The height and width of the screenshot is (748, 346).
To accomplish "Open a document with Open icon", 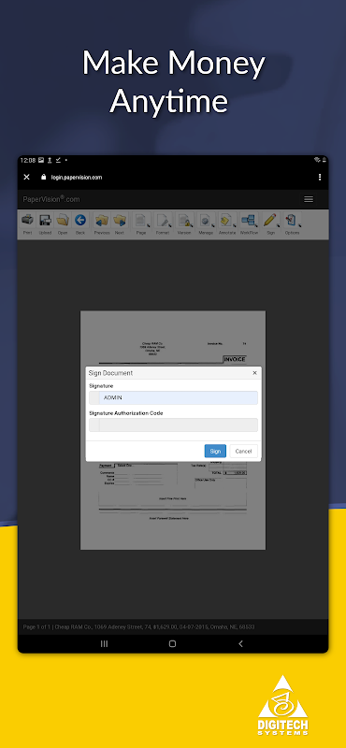I will [63, 224].
